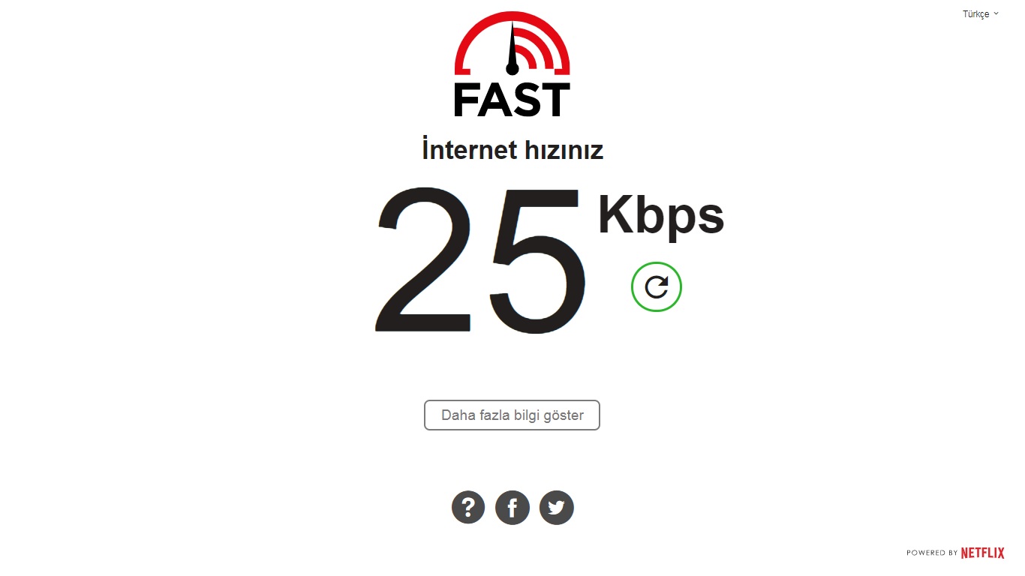1025x576 pixels.
Task: Click the digit 5 of the speed result
Action: pos(536,260)
